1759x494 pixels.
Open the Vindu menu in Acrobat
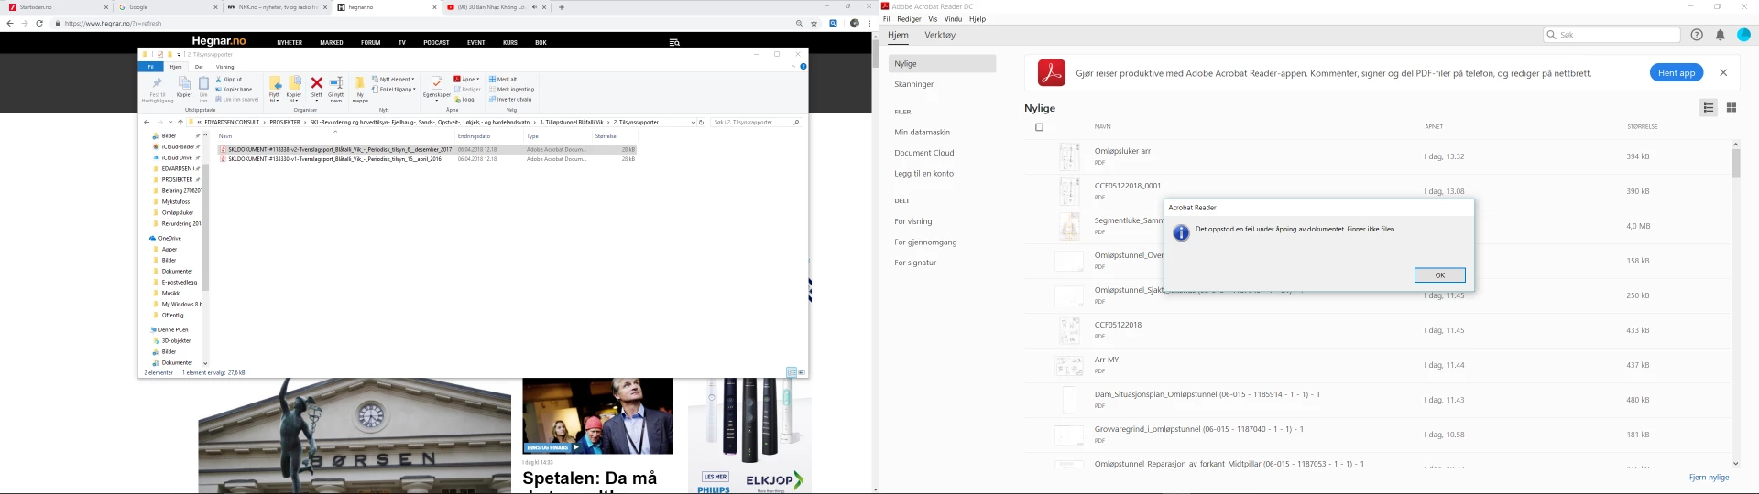coord(953,19)
